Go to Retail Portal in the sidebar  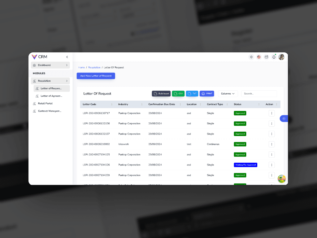[45, 104]
